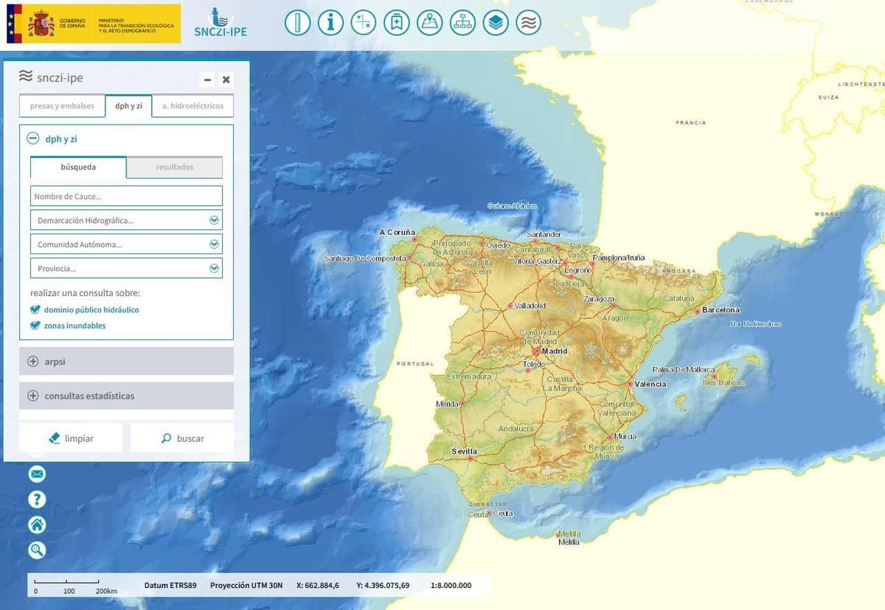885x610 pixels.
Task: Click the Ceuta label on map
Action: click(503, 513)
